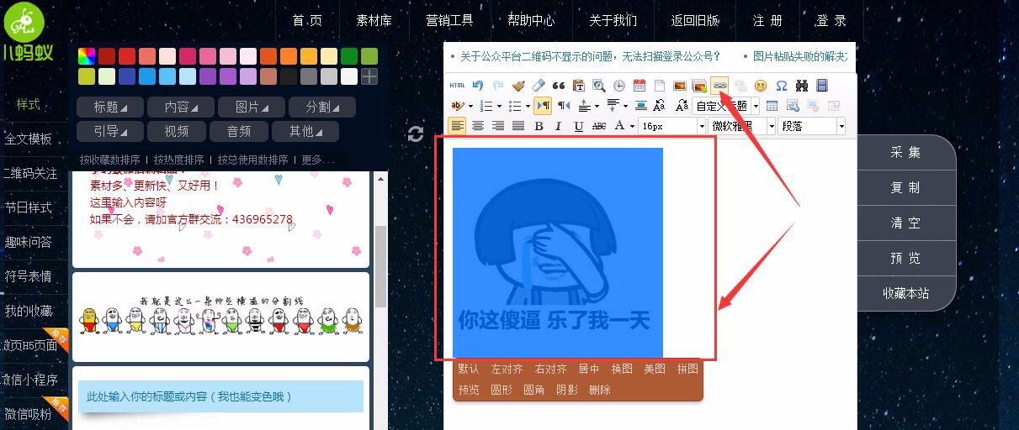1019x430 pixels.
Task: Open 节日样式 in left sidebar
Action: coord(29,207)
